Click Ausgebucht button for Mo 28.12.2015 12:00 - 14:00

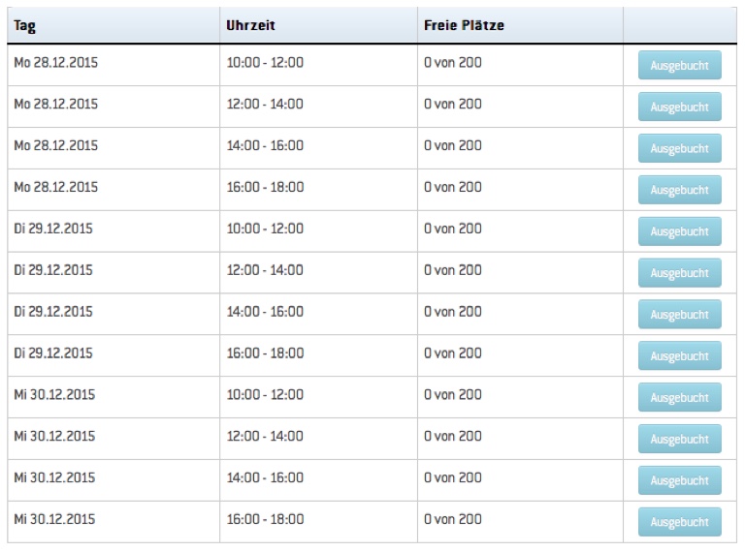coord(679,107)
